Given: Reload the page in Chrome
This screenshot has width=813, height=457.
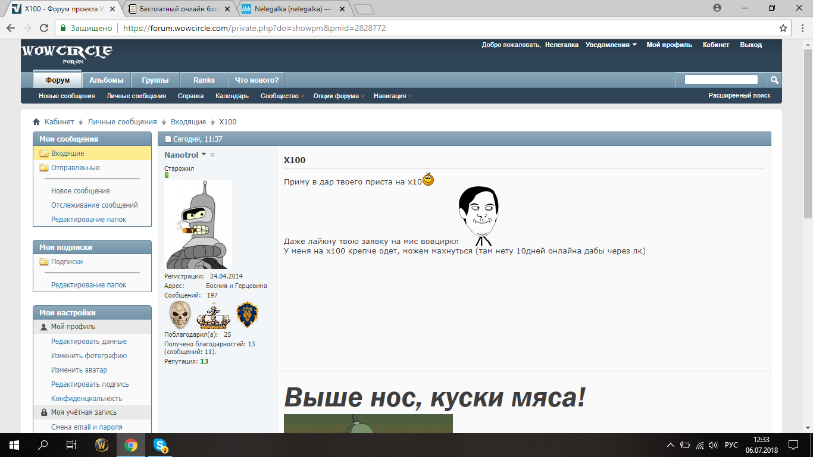Looking at the screenshot, I should coord(43,28).
